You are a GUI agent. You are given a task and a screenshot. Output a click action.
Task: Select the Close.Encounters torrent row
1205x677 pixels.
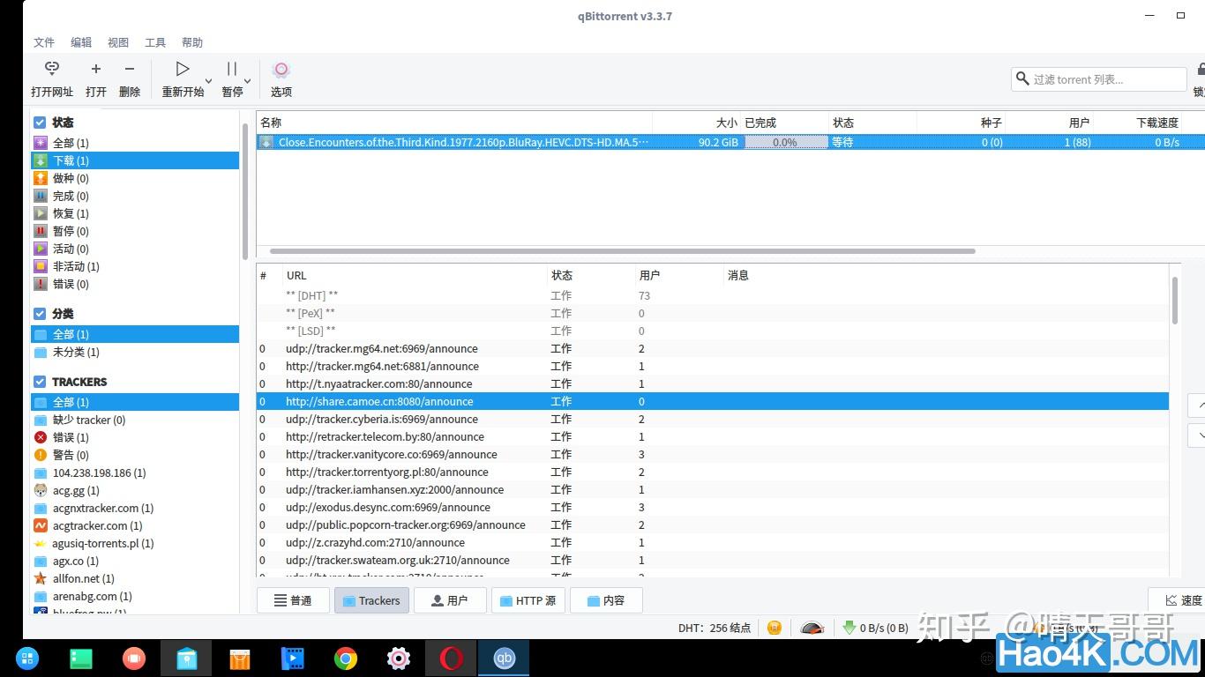(730, 142)
